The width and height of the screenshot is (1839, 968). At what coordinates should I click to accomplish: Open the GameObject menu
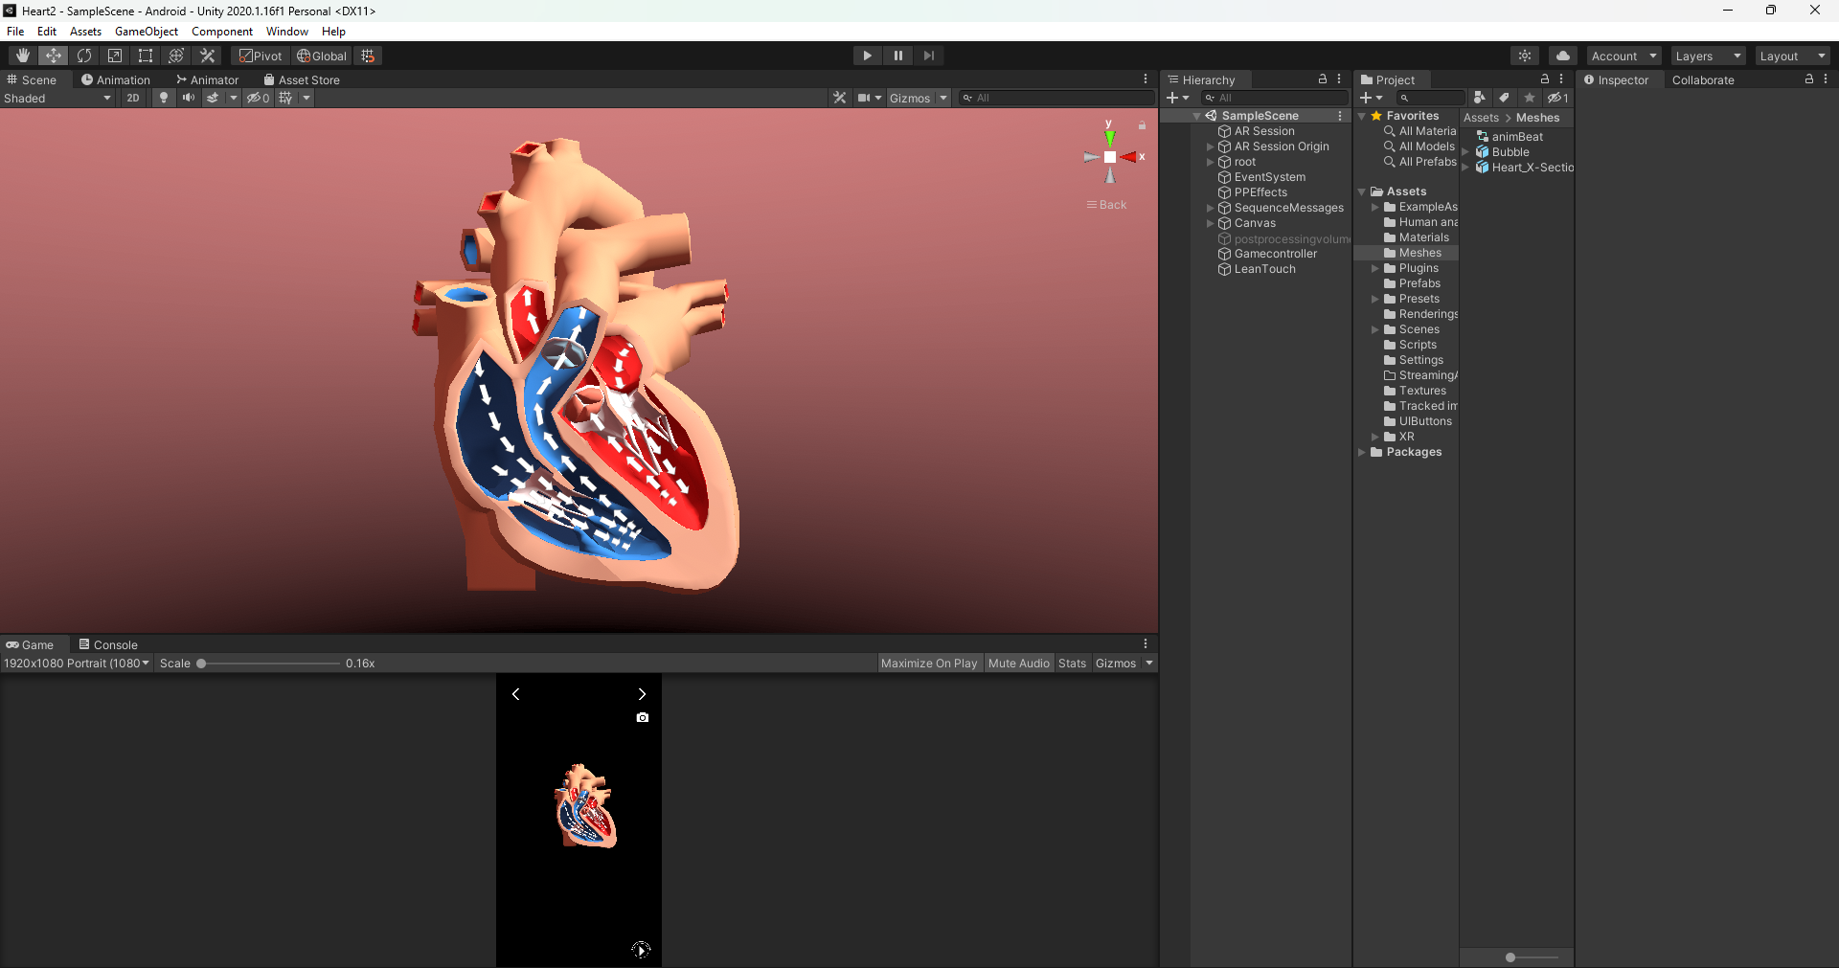click(x=146, y=31)
